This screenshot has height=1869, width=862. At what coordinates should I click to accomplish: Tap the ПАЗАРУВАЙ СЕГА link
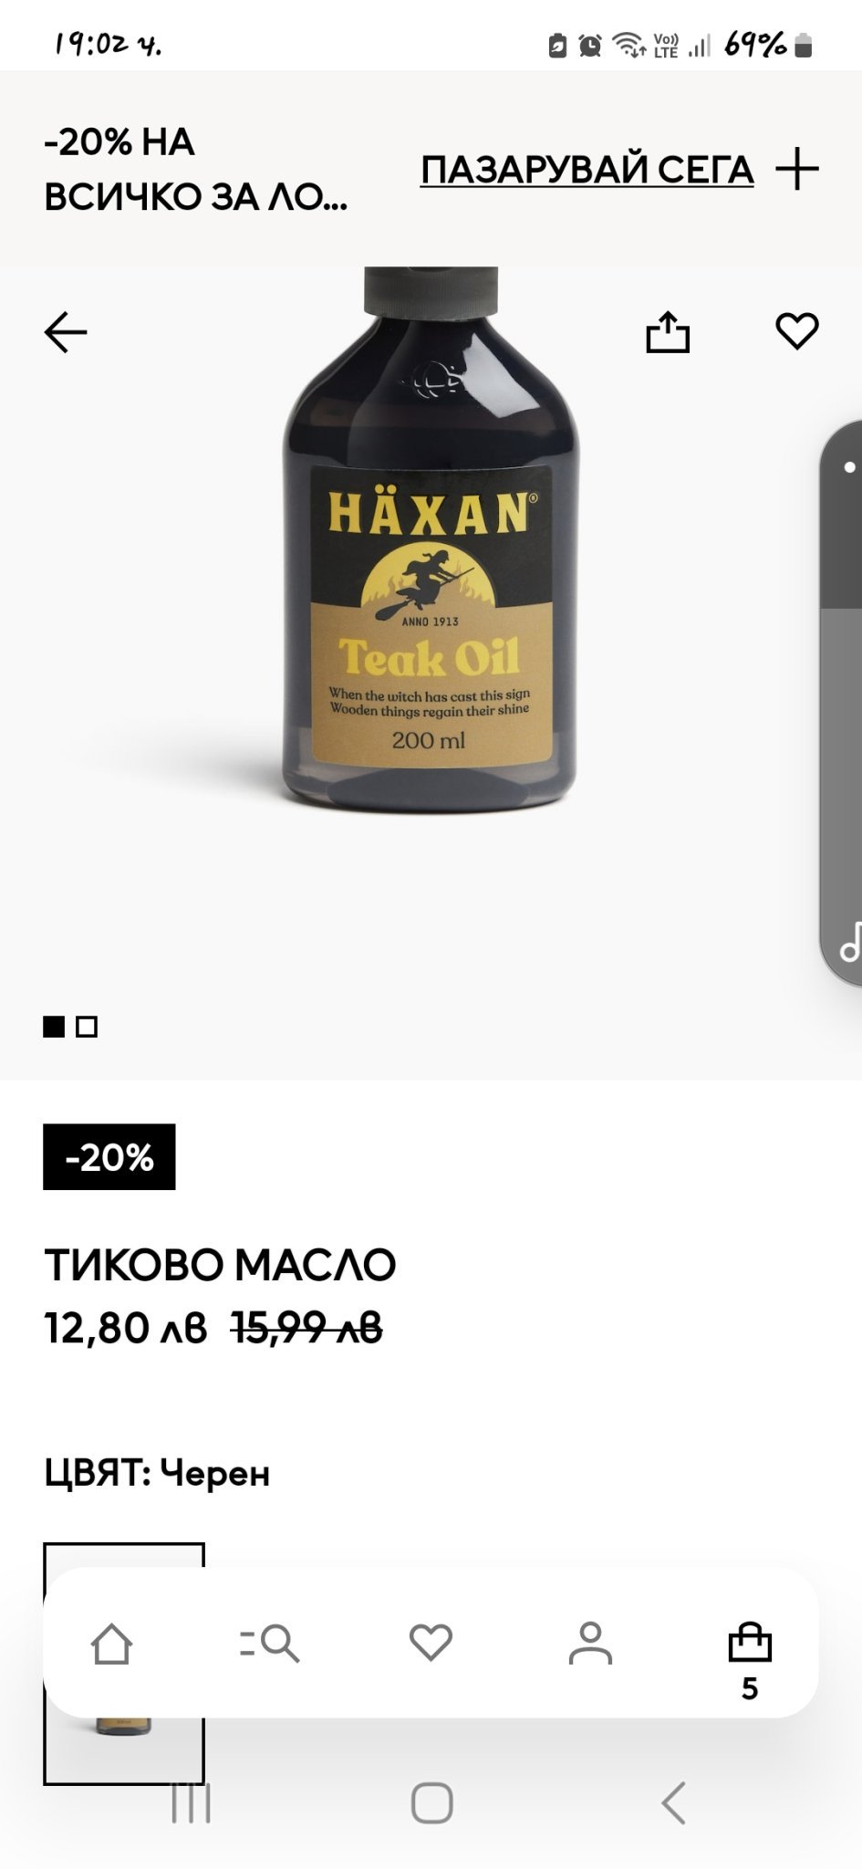[x=587, y=170]
